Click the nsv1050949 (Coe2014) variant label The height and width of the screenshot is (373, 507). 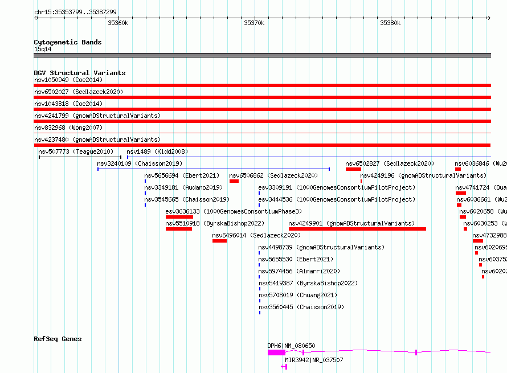click(68, 80)
